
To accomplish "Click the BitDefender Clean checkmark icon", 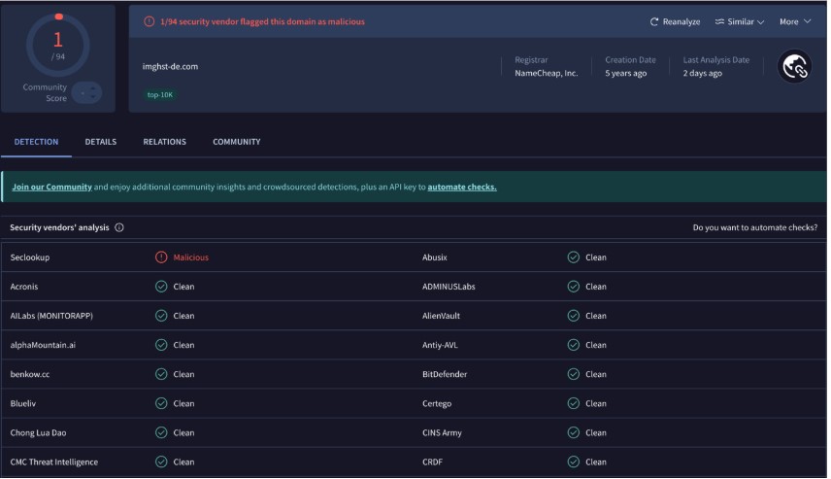I will [x=576, y=374].
